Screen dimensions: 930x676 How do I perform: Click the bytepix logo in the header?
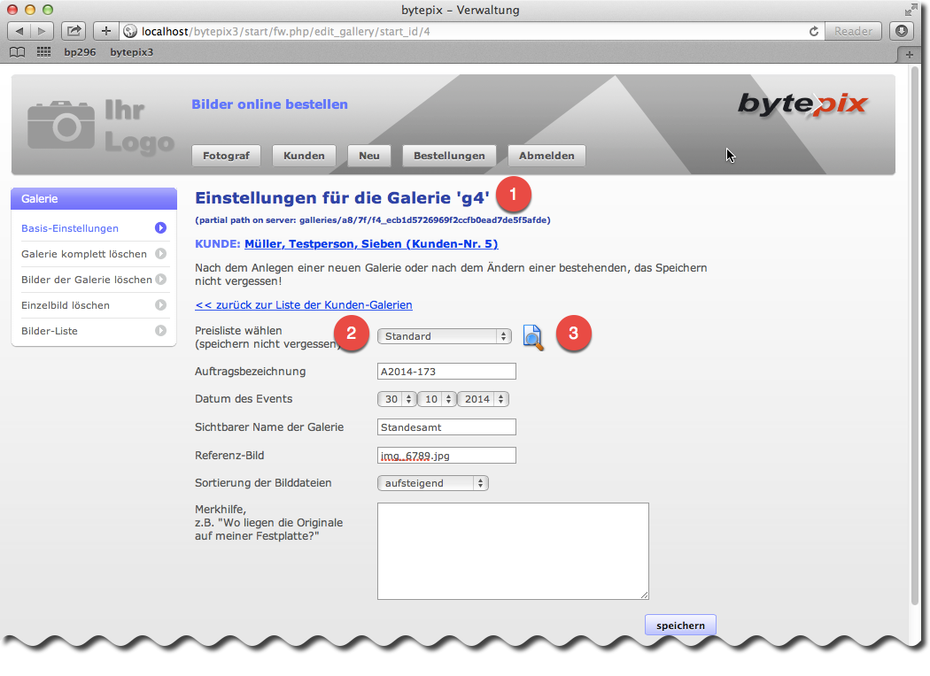pos(802,104)
